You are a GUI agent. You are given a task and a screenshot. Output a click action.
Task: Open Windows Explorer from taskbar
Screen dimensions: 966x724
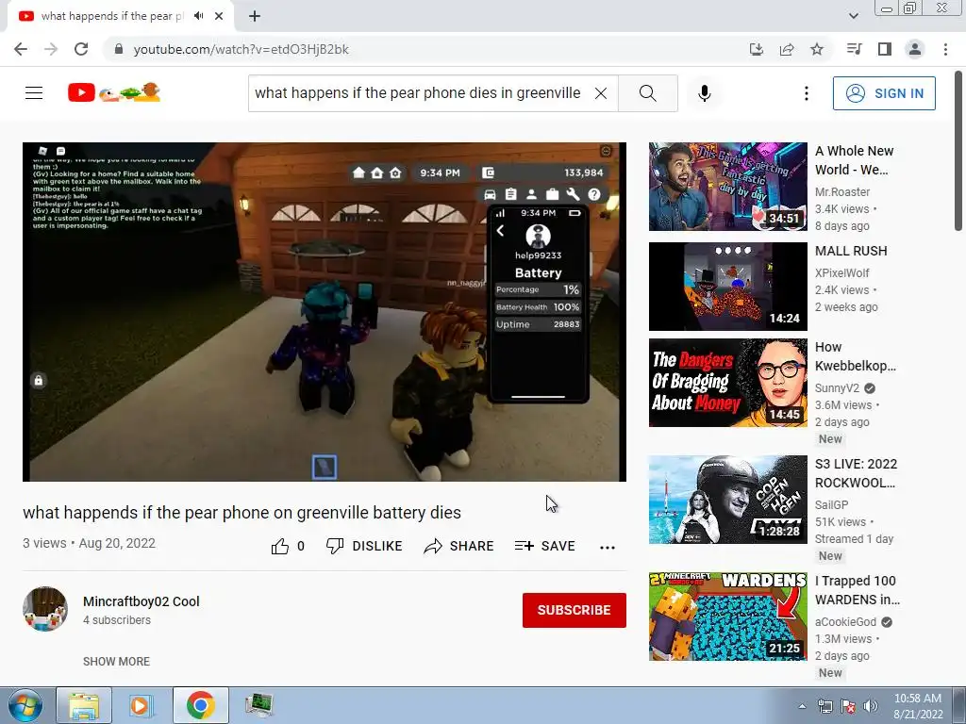pyautogui.click(x=84, y=705)
